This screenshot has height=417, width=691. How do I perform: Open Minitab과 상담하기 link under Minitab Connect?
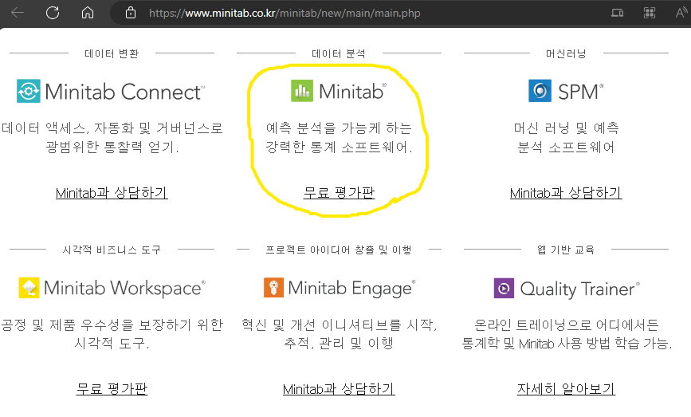click(112, 193)
